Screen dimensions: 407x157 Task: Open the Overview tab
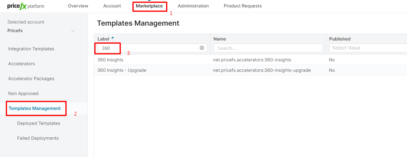(78, 6)
